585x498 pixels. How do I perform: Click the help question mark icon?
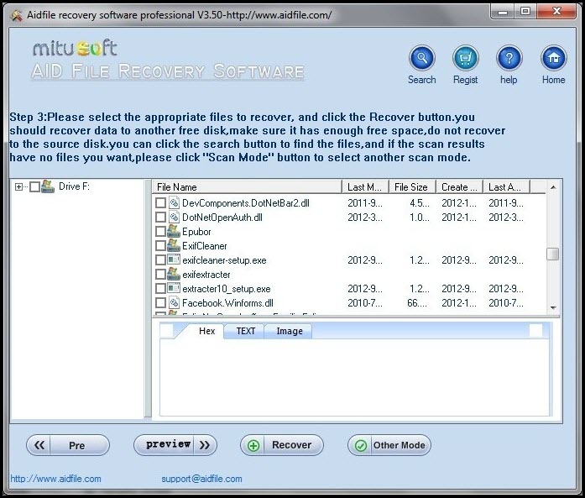click(509, 58)
